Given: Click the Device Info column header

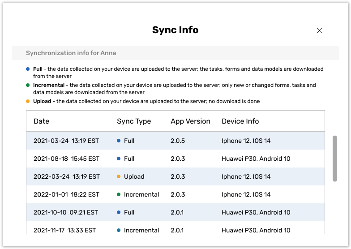Looking at the screenshot, I should [240, 121].
